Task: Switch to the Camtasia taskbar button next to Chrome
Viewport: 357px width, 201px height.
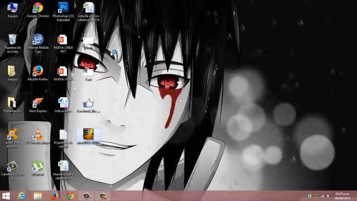Action: tap(86, 196)
